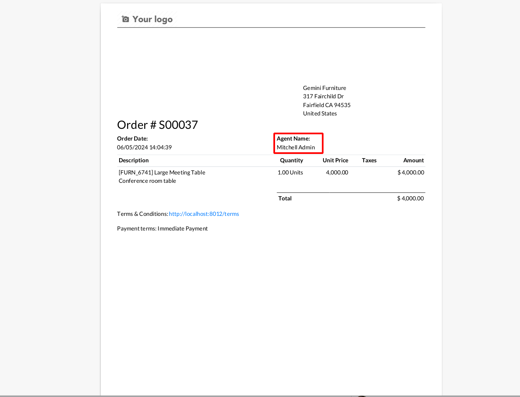520x397 pixels.
Task: Click the 317 Fairchild Dr address line
Action: click(323, 96)
